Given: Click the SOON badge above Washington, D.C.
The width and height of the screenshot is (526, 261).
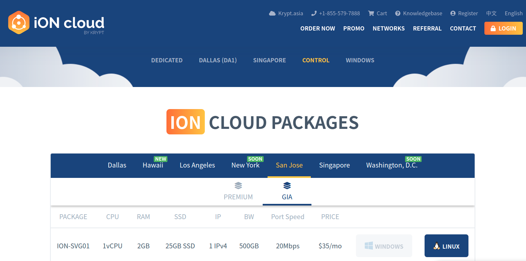Looking at the screenshot, I should pos(414,159).
